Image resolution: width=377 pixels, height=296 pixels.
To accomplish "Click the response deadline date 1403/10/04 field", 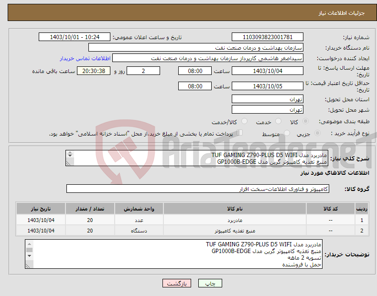I will coord(268,71).
